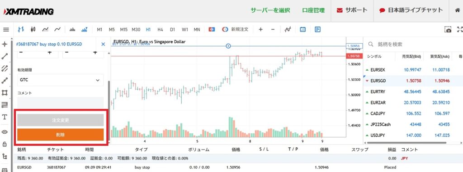The height and width of the screenshot is (172, 463).
Task: Click the orange 削除 delete button
Action: 61,135
